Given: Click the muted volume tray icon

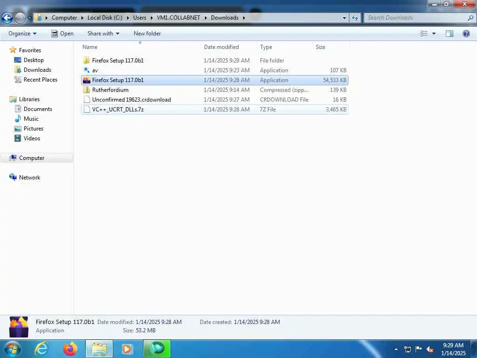Looking at the screenshot, I should tap(430, 350).
